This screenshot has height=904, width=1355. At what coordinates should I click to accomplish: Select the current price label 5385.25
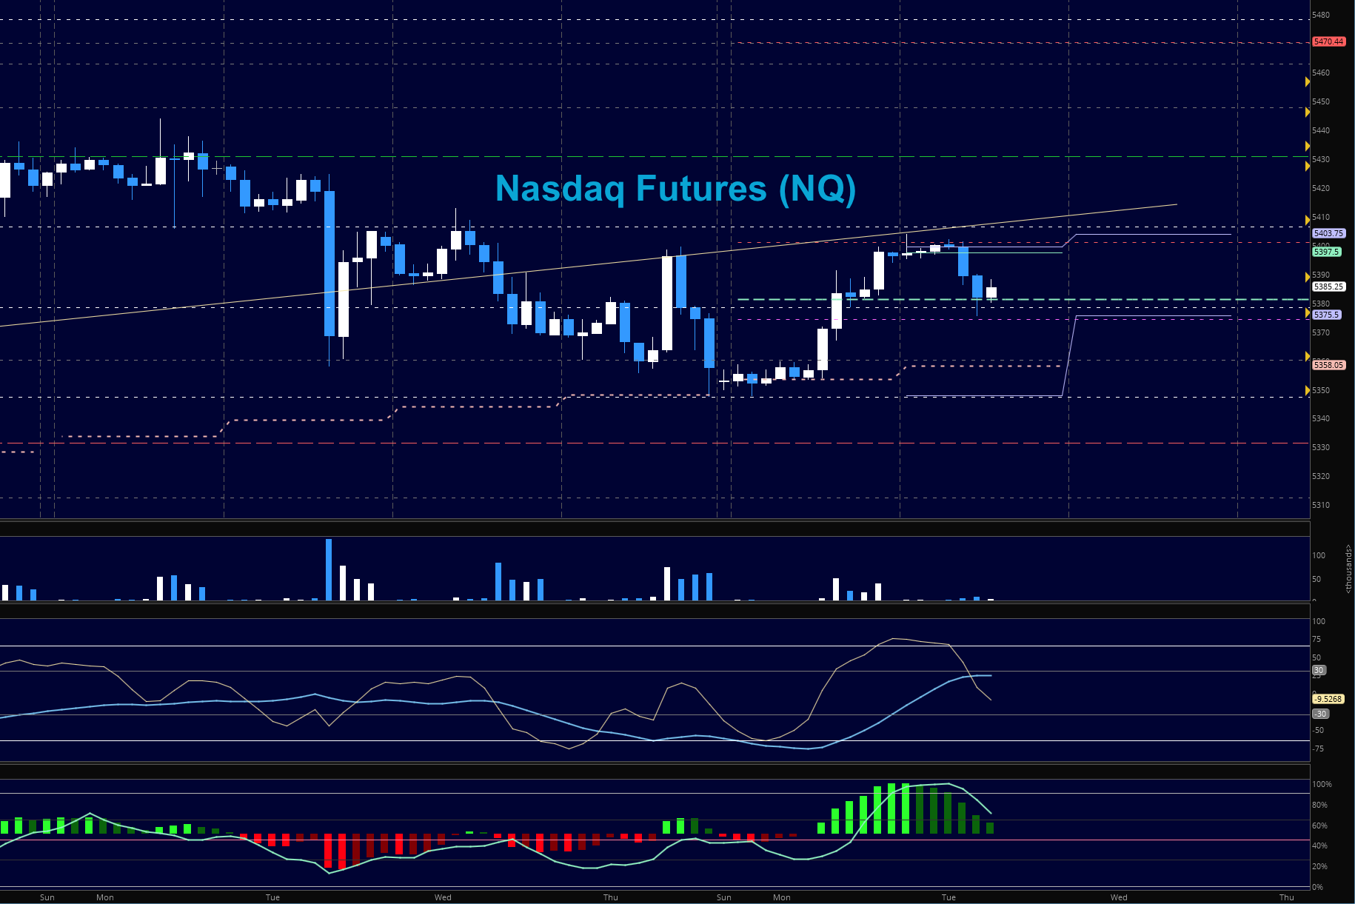[1328, 287]
